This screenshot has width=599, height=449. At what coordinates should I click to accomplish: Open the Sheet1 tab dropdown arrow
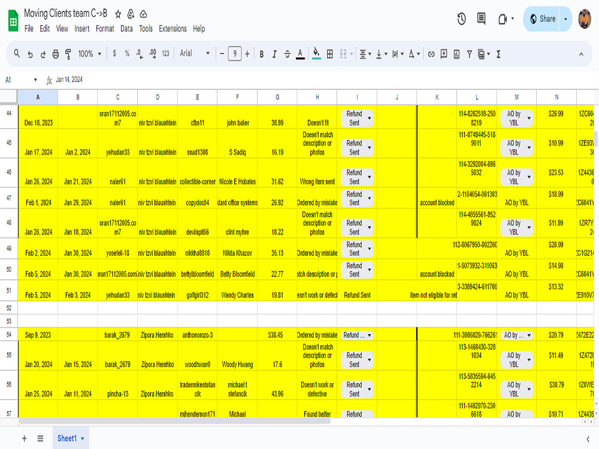point(83,439)
